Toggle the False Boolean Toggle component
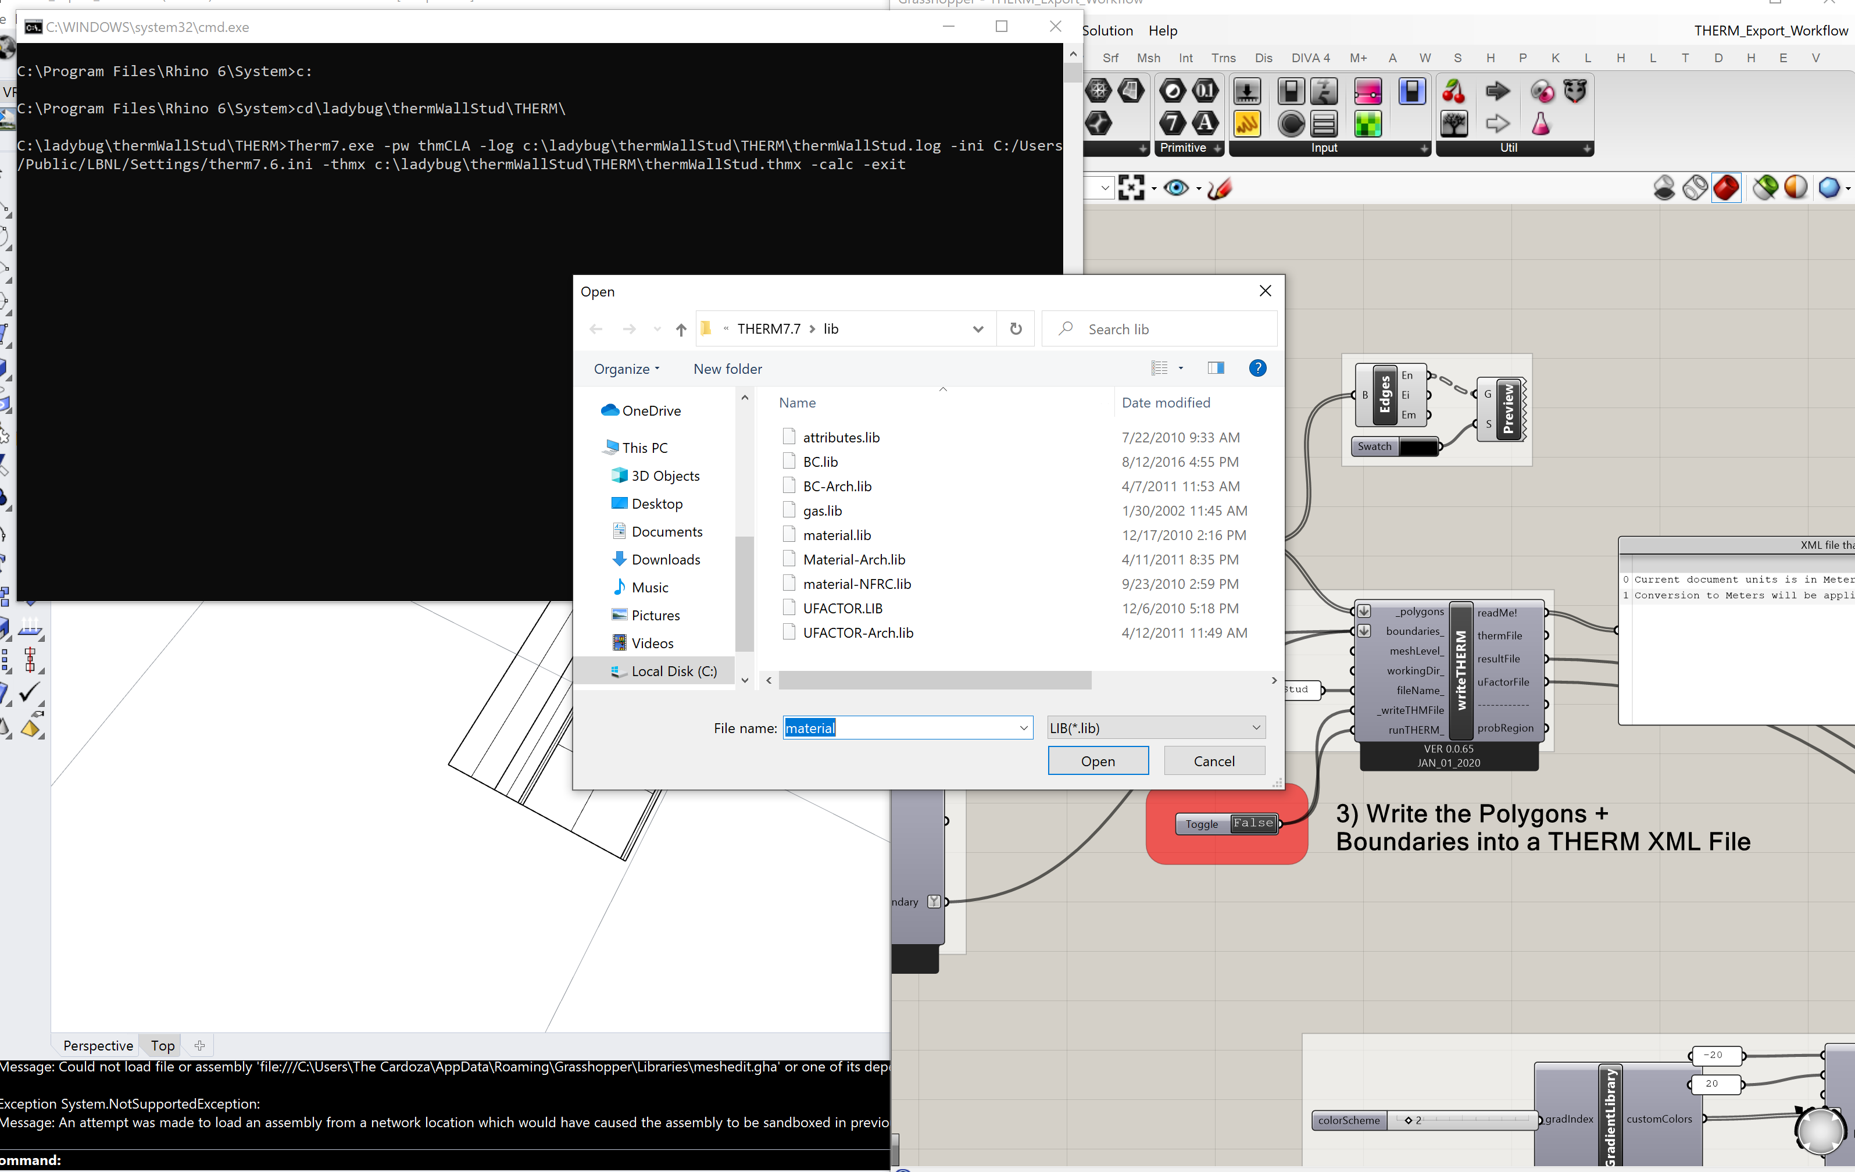Screen dimensions: 1855x1172 point(1253,823)
